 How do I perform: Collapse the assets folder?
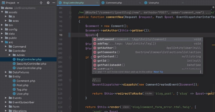(2, 12)
